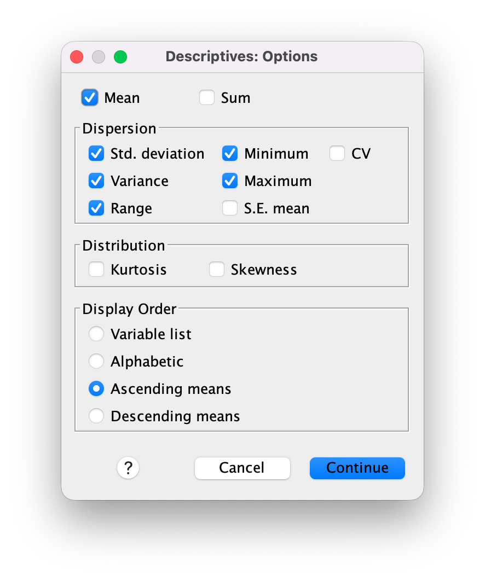The width and height of the screenshot is (485, 581).
Task: Click the blue Continue button
Action: [357, 468]
